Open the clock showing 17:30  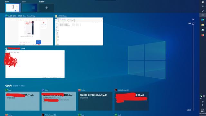tap(202, 111)
